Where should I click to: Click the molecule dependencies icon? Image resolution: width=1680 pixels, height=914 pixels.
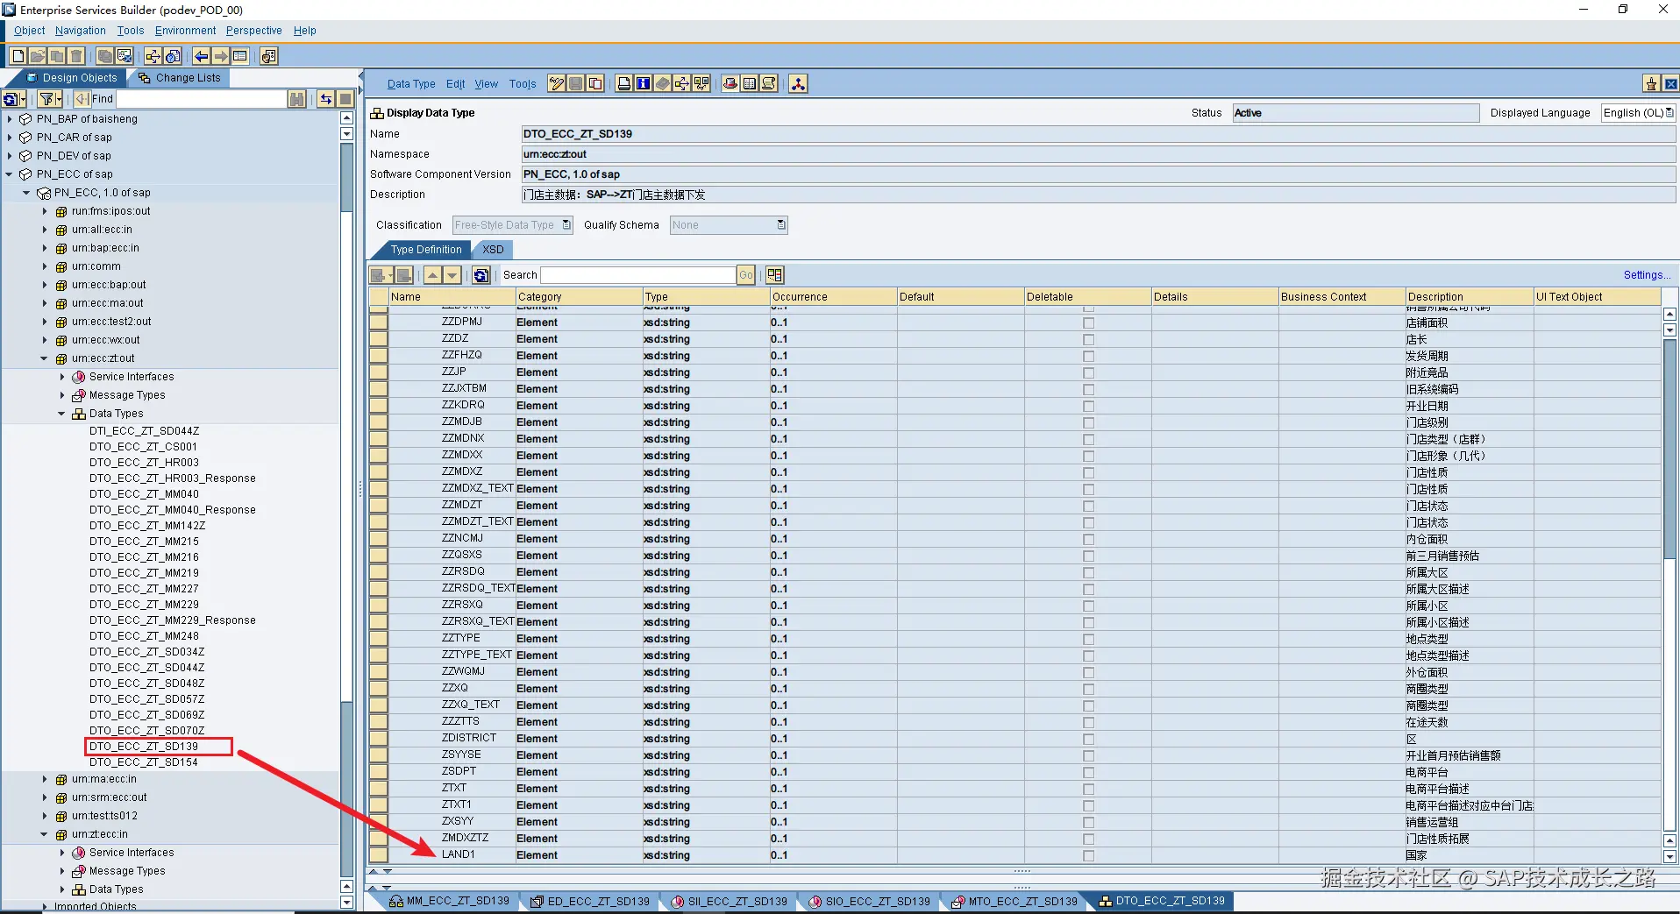pyautogui.click(x=798, y=84)
